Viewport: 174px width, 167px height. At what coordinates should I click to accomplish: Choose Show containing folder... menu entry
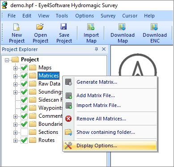point(110,132)
